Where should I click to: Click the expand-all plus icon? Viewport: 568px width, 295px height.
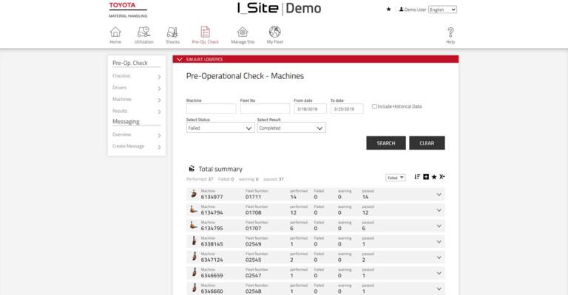426,177
